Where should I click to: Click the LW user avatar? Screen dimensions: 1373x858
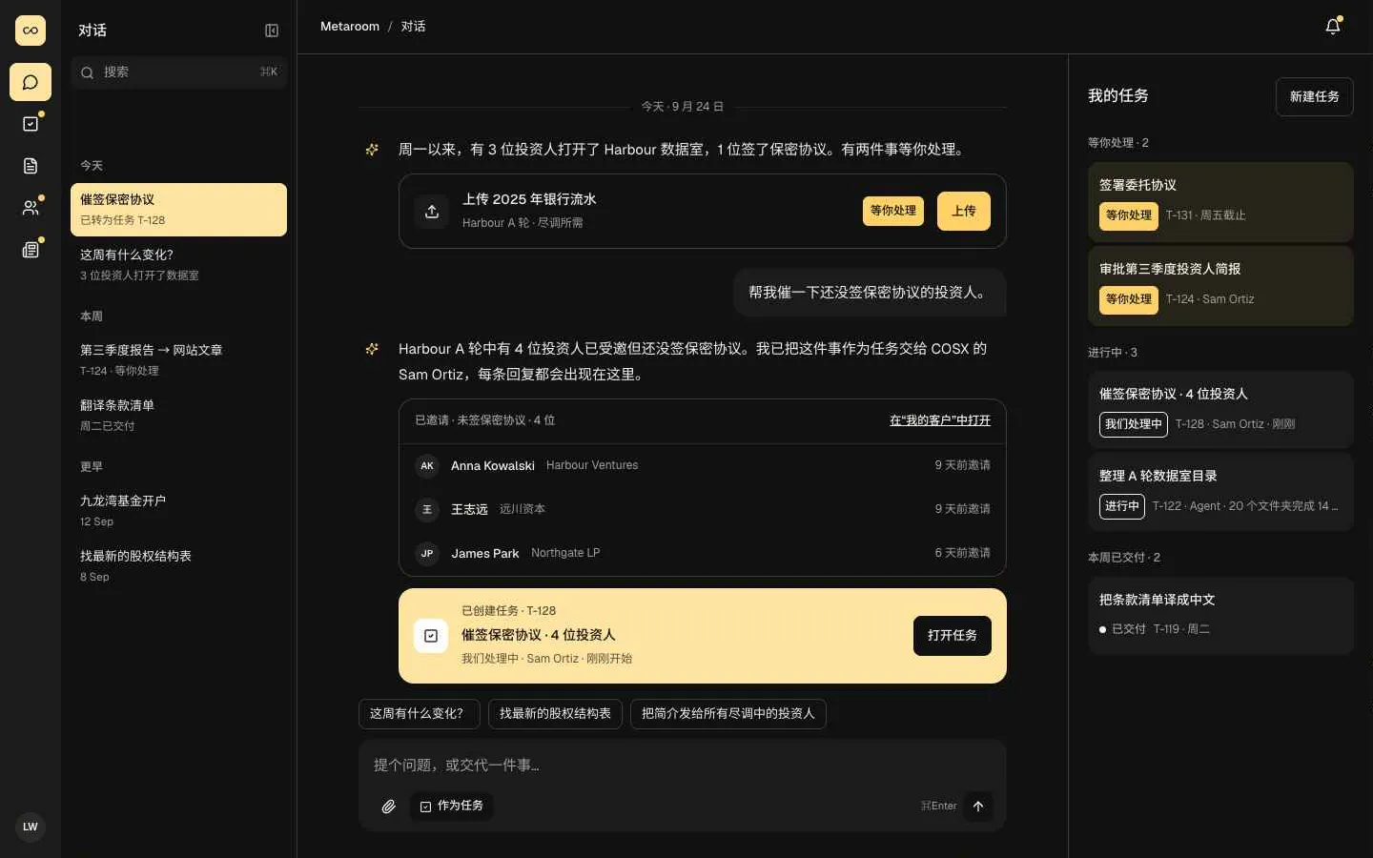pos(31,827)
